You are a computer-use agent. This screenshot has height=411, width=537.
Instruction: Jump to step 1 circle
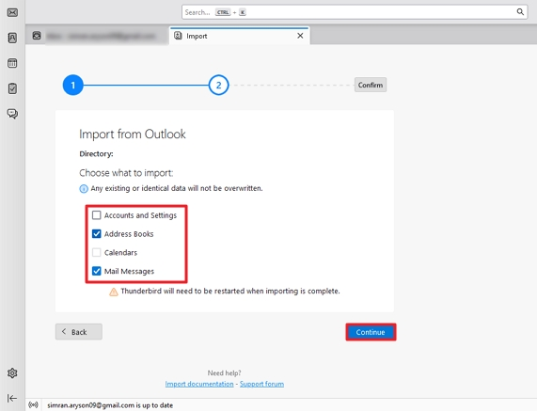click(73, 85)
